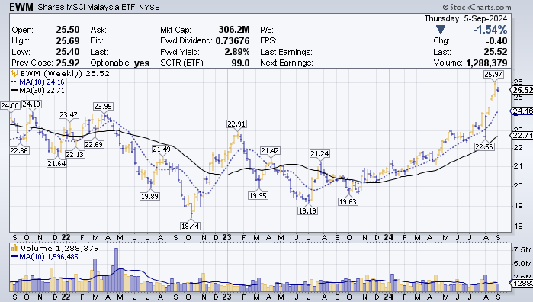Screen dimensions: 533x302
Task: Click the 19.95 trough price label
Action: point(258,195)
